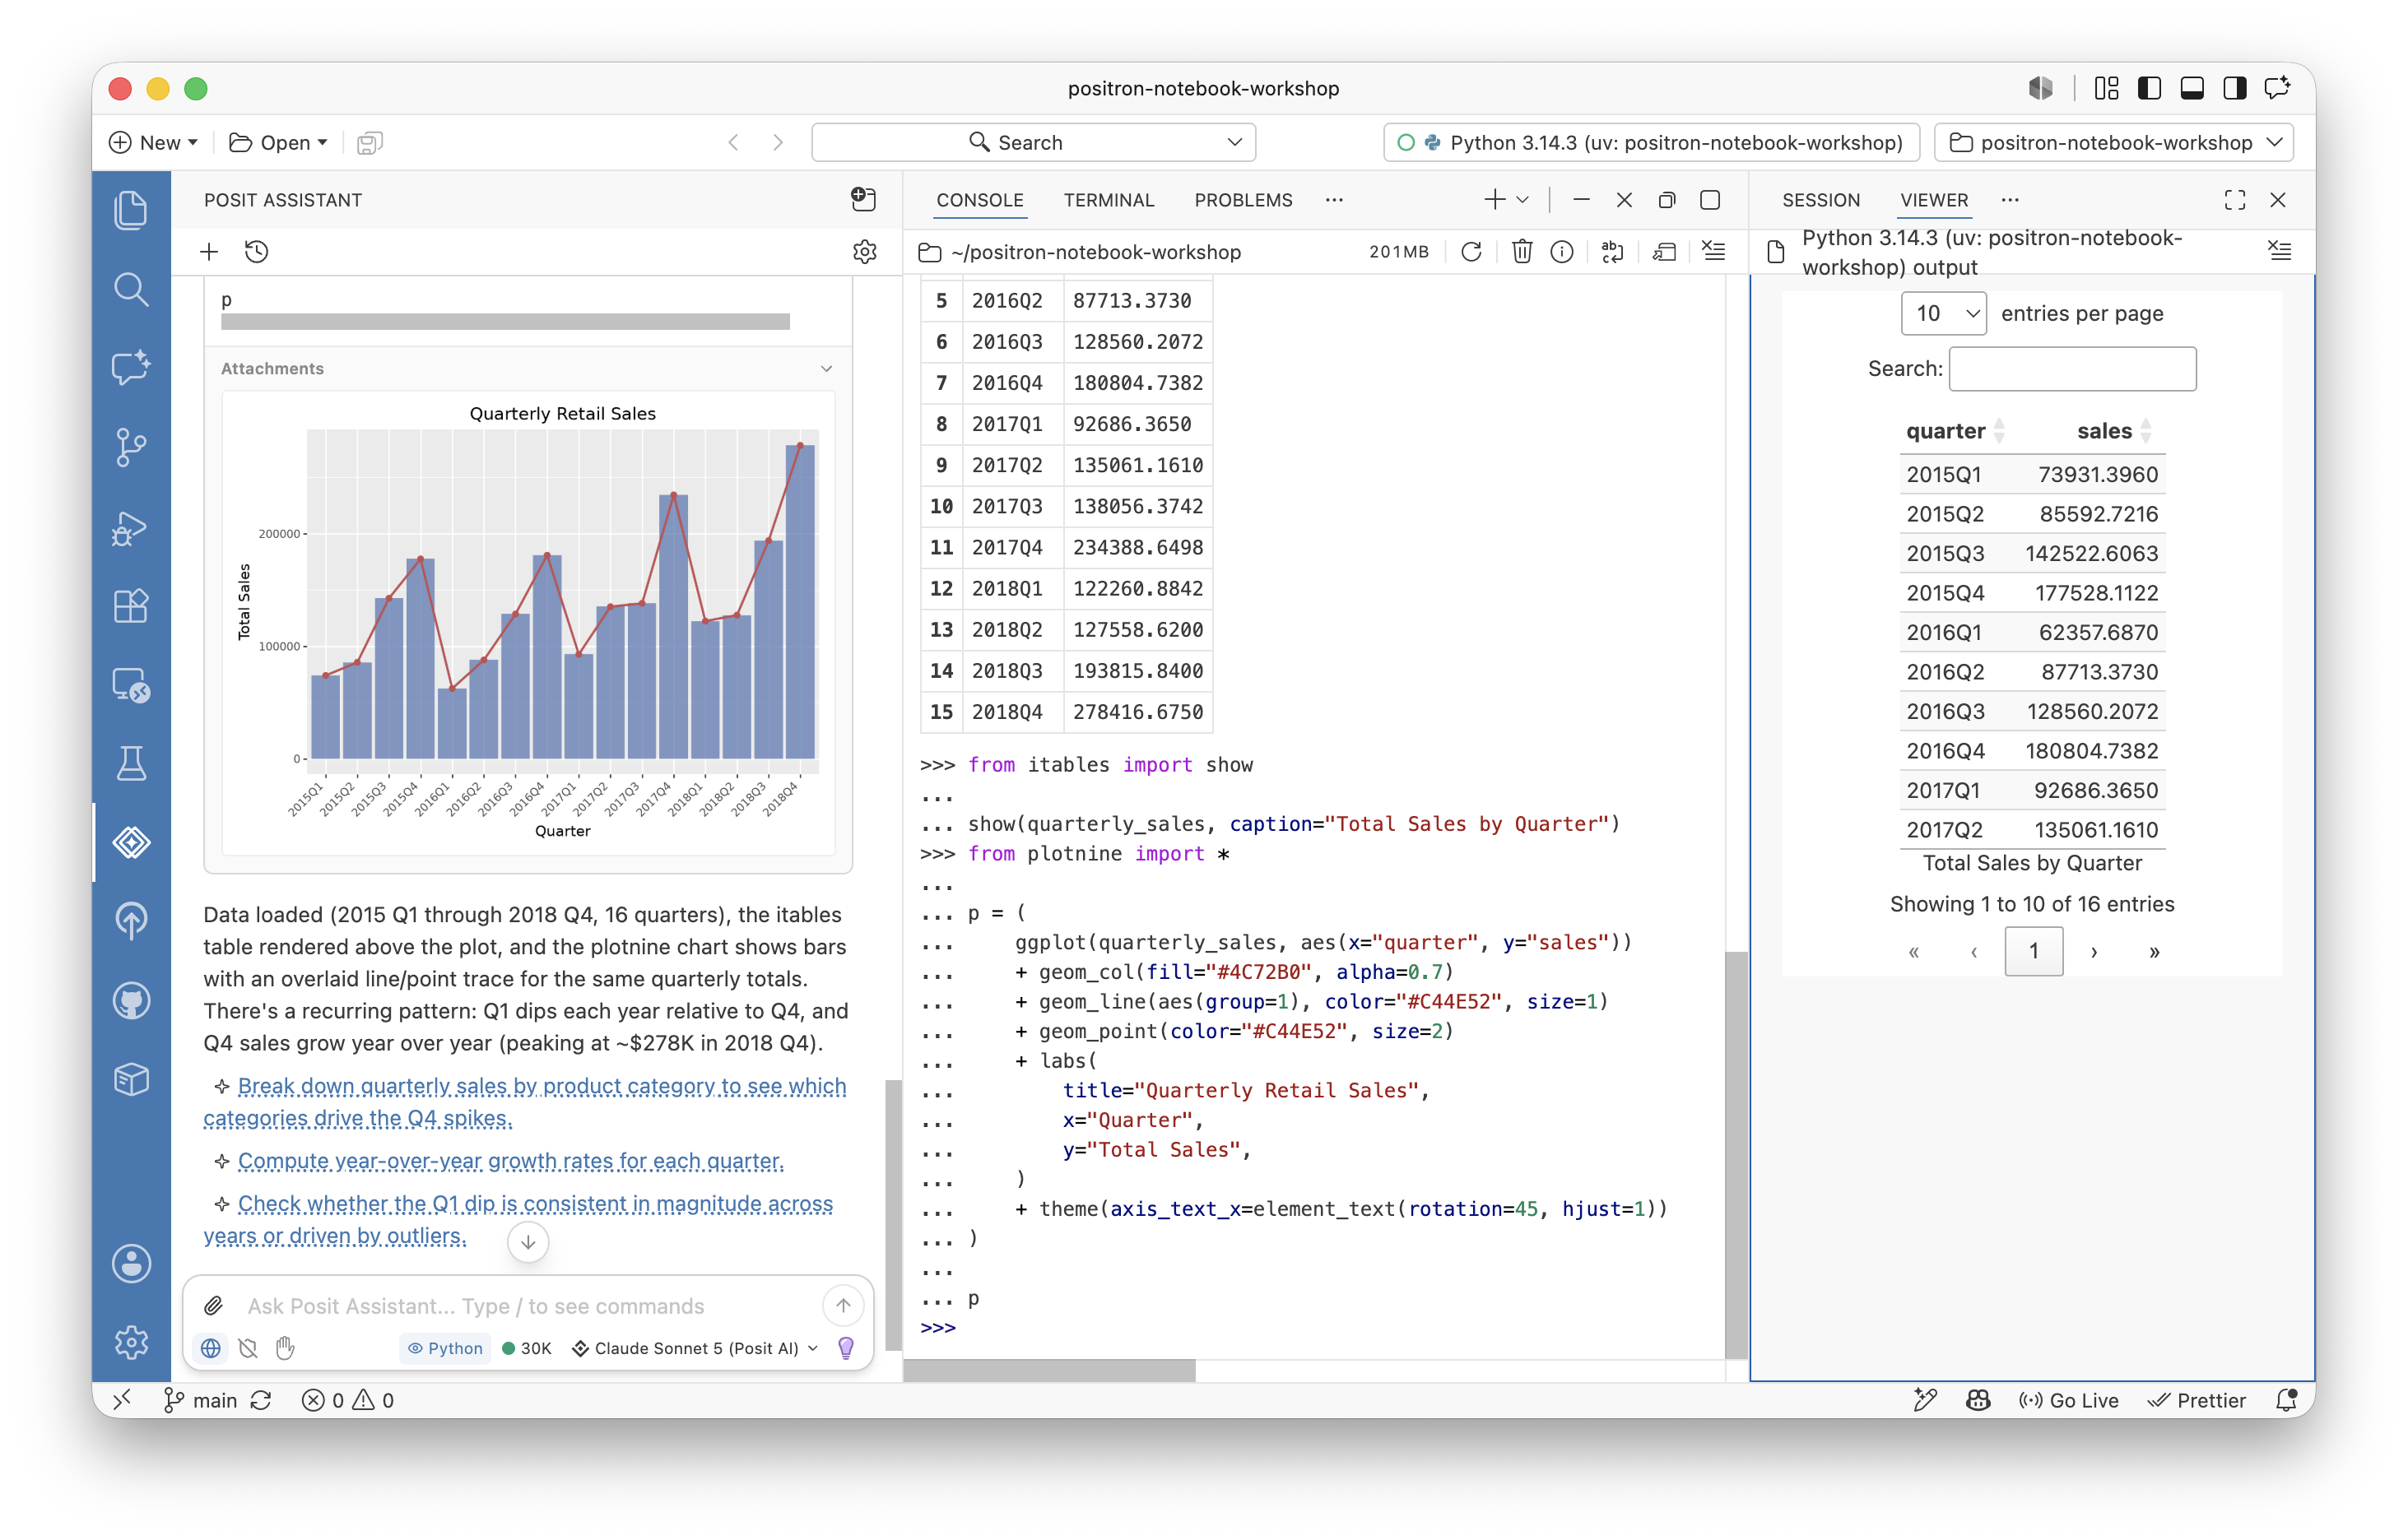Open the Python 3.14.3 interpreter selector
2408x1540 pixels.
pos(1651,142)
